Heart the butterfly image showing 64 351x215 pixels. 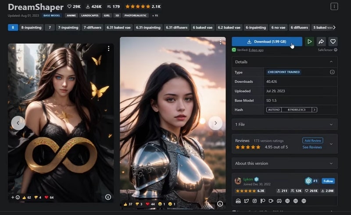click(49, 197)
